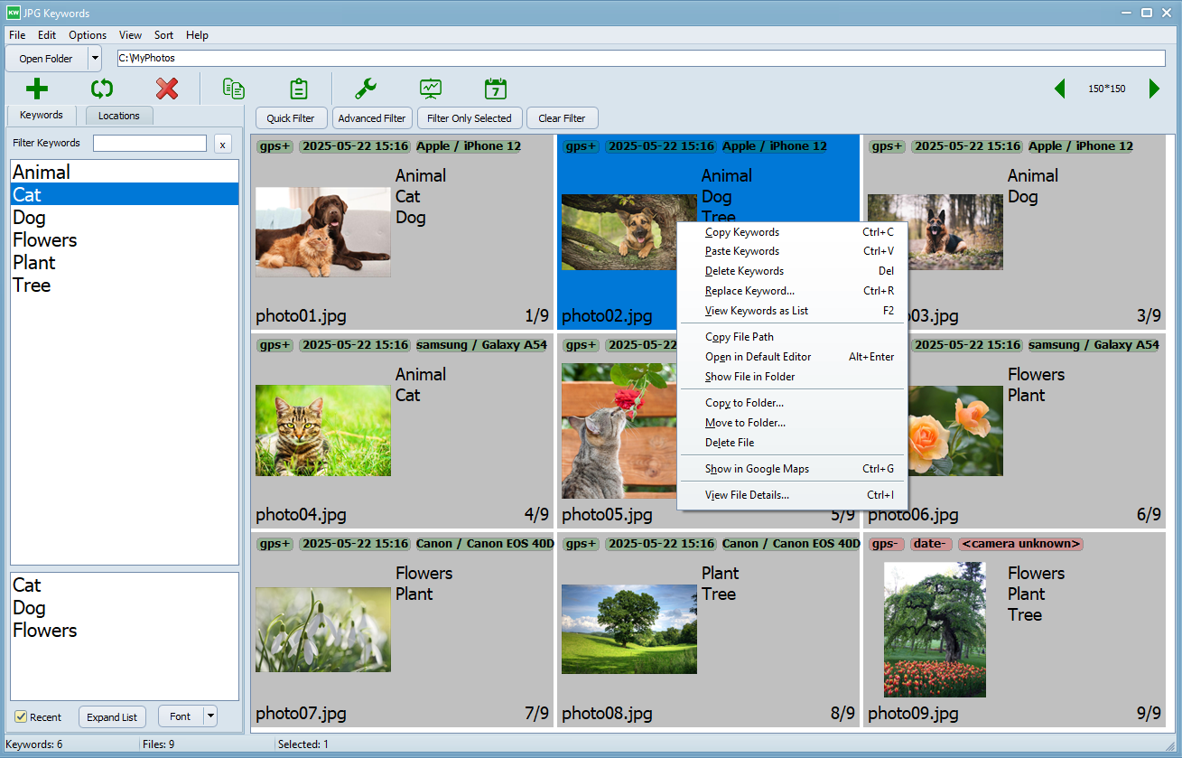This screenshot has height=758, width=1182.
Task: Click the red gps- tag on photo09
Action: [x=887, y=544]
